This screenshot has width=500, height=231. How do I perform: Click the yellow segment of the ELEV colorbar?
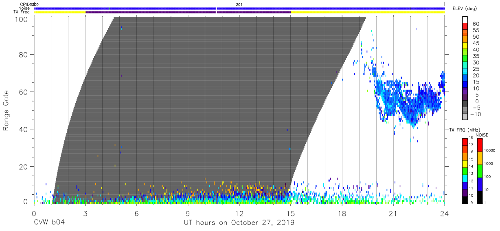tap(465, 46)
